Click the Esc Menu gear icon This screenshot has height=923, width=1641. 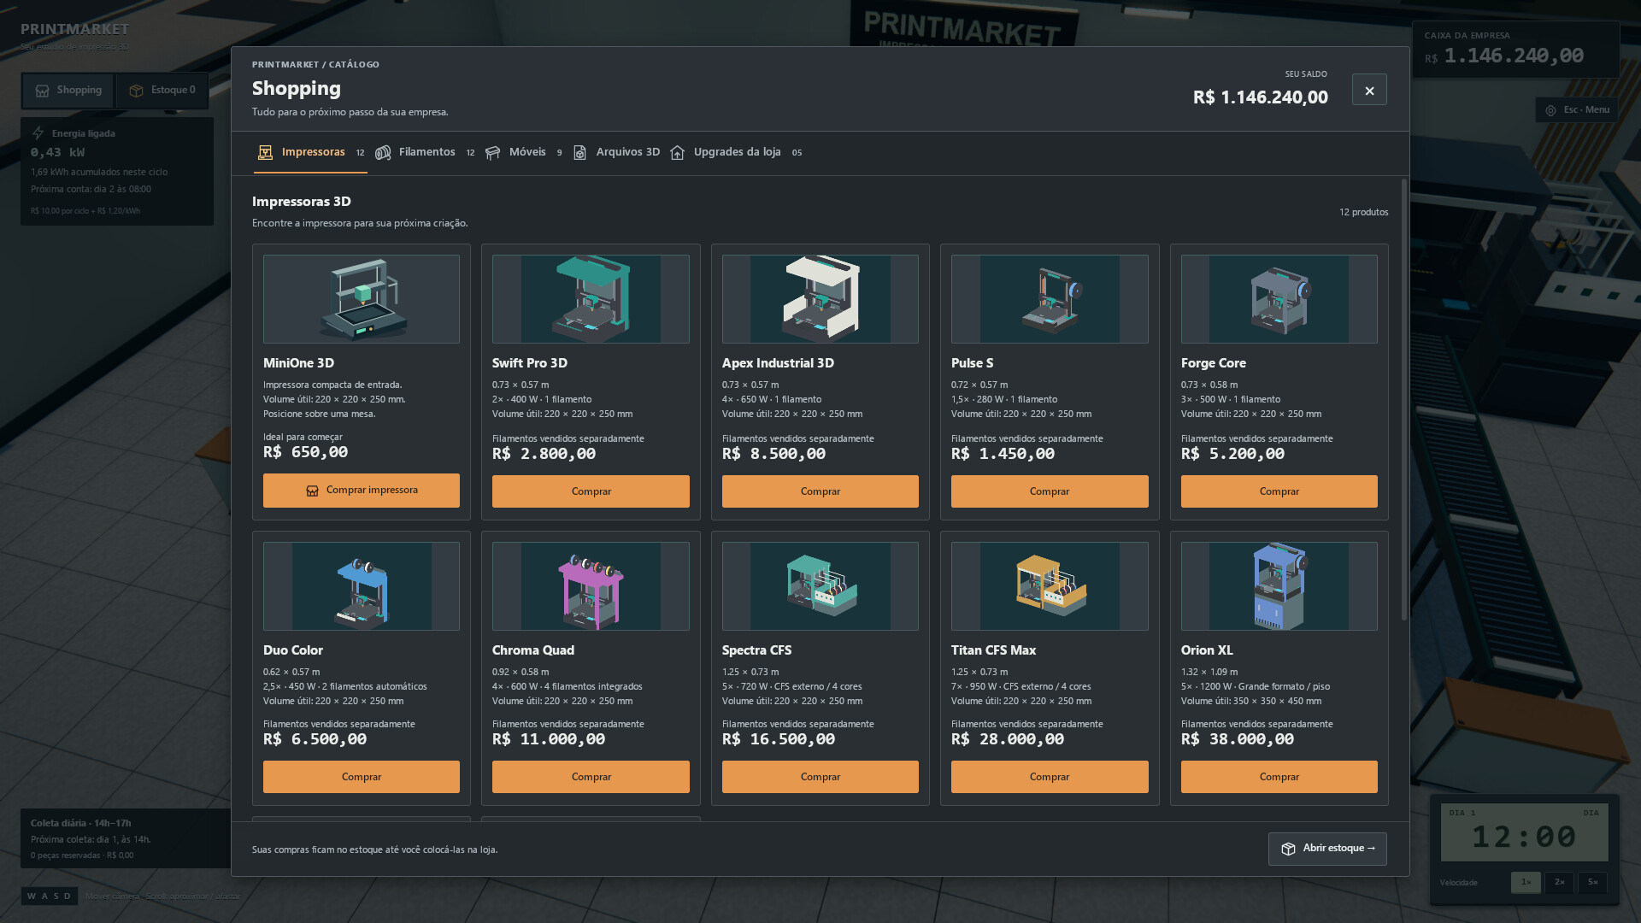pyautogui.click(x=1550, y=110)
